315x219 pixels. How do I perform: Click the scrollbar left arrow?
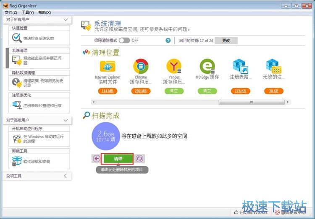[93, 102]
